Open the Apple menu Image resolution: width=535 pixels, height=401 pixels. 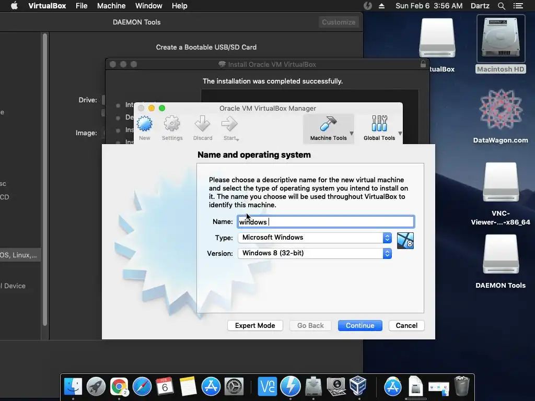coord(14,6)
